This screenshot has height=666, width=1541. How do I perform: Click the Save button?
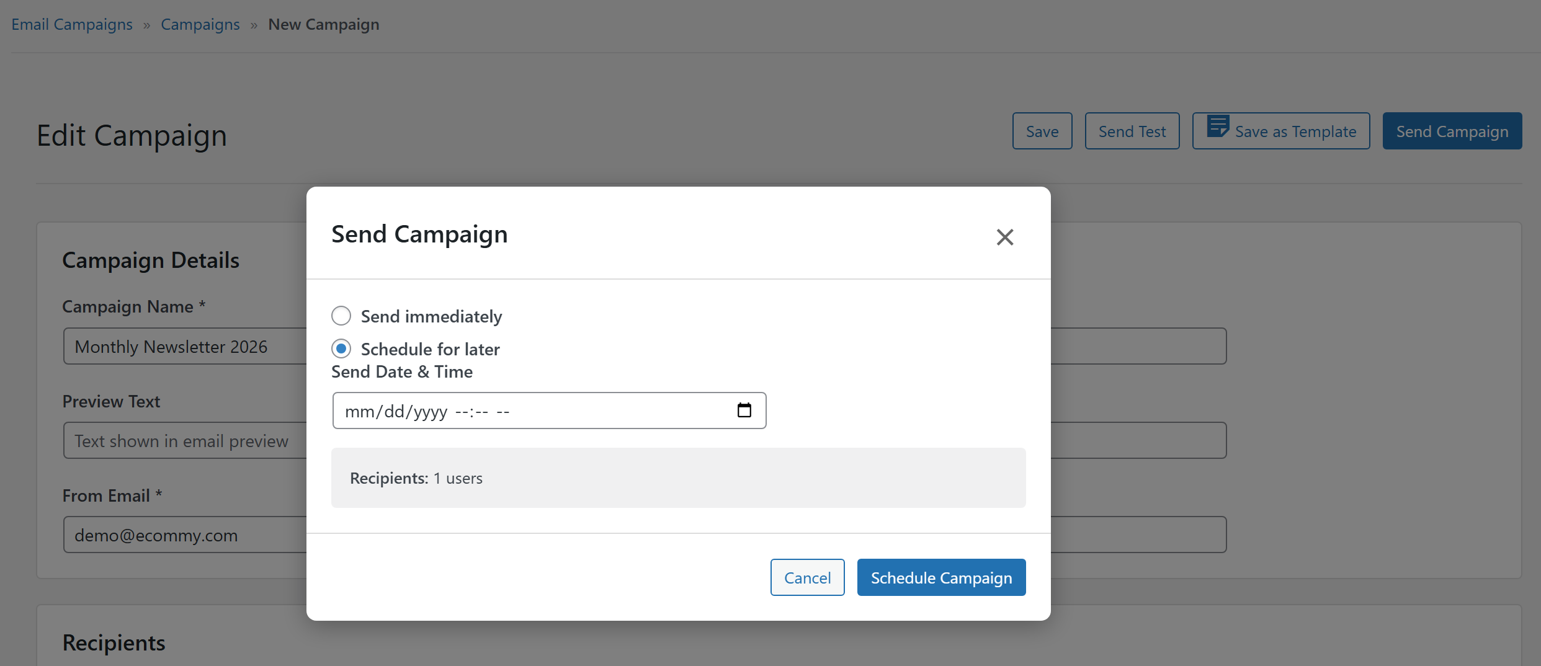1042,131
